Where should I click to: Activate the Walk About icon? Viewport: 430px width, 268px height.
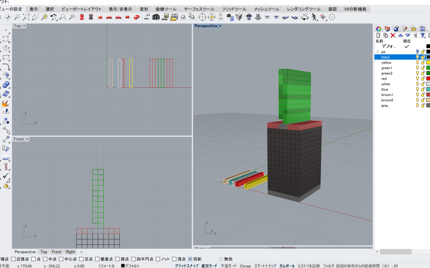point(314,17)
